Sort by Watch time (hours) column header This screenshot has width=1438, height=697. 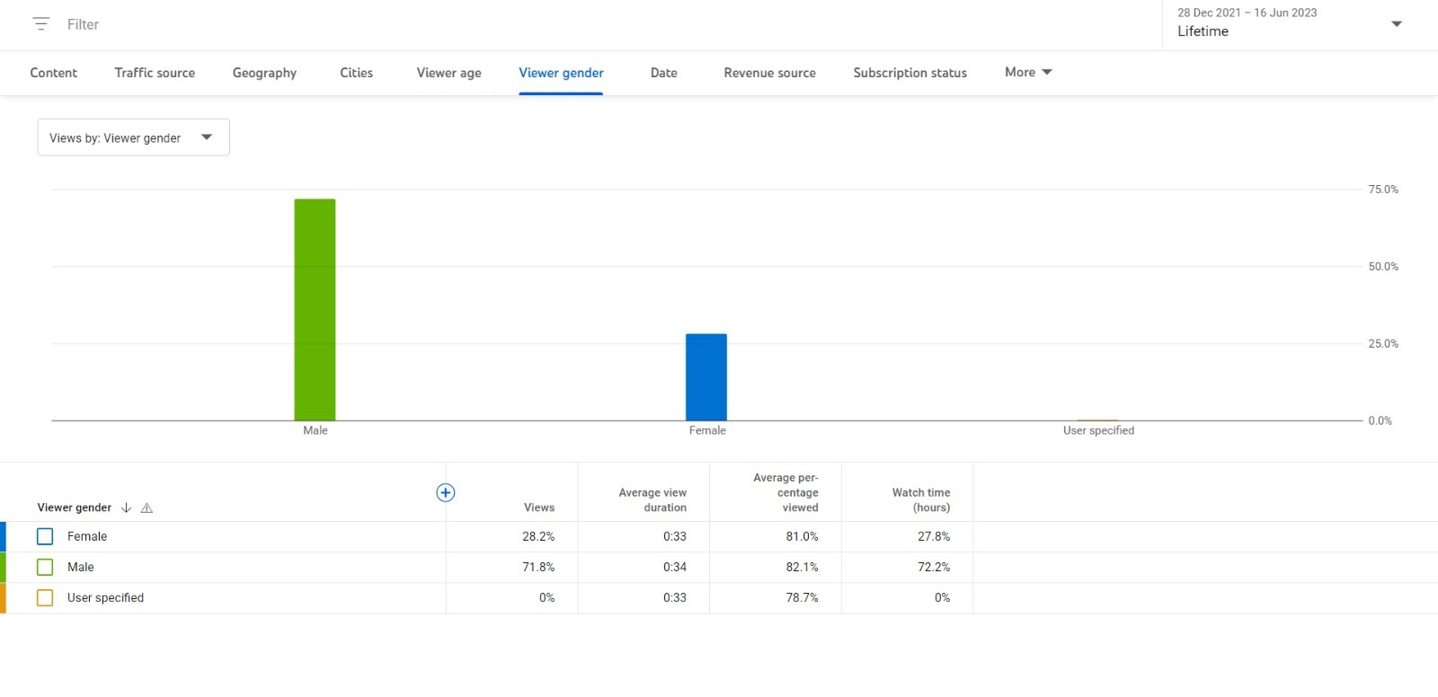[921, 500]
